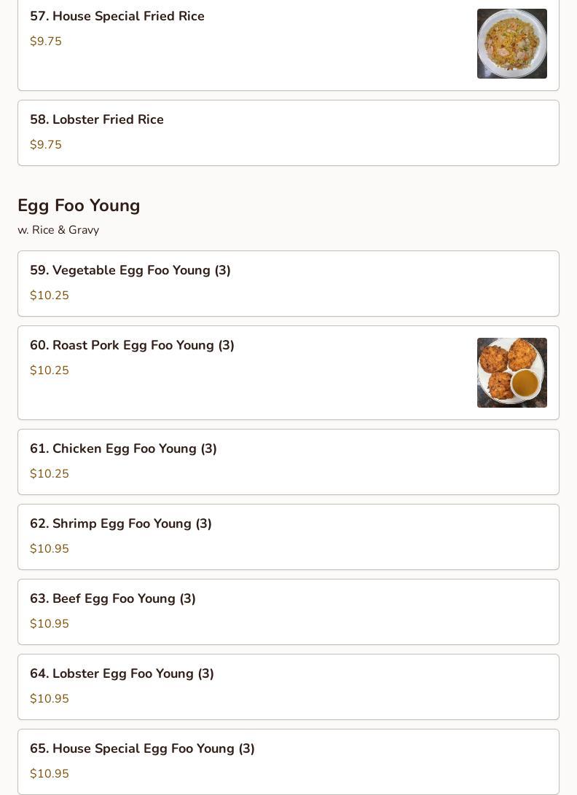Click the Egg Foo Young section heading
This screenshot has height=795, width=577.
click(79, 205)
